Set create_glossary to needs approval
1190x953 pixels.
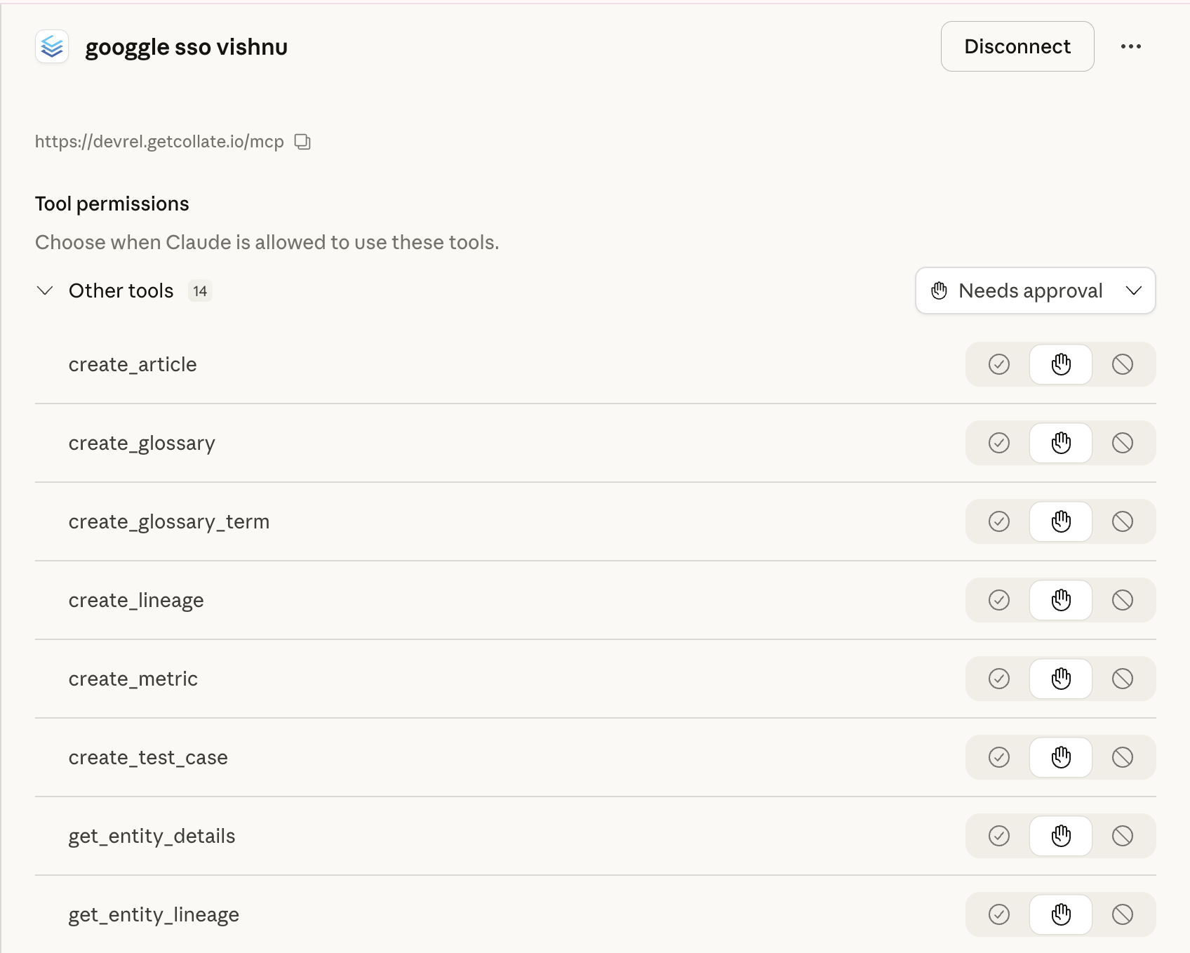click(x=1061, y=443)
